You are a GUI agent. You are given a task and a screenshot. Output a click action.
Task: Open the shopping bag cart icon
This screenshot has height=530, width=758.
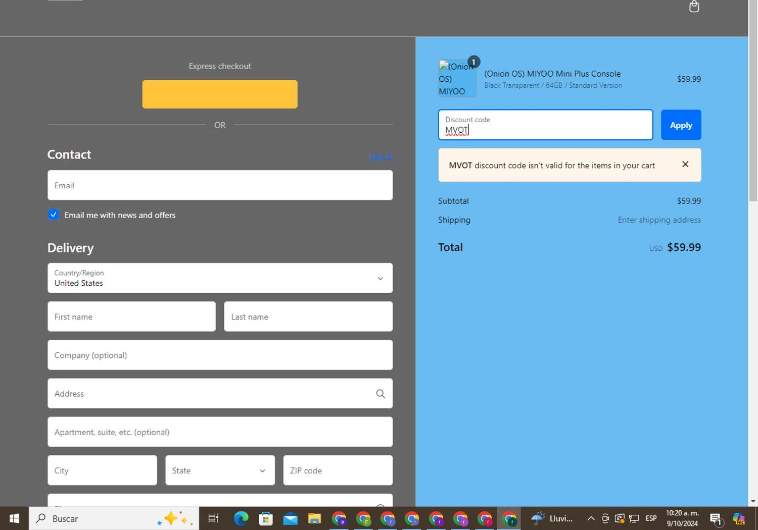tap(694, 6)
